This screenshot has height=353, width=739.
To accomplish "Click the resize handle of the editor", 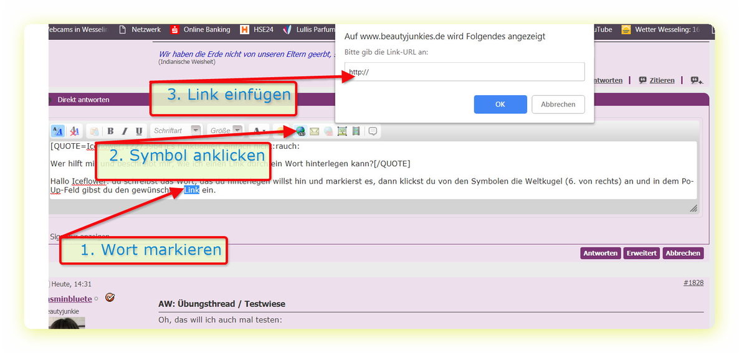I will 693,209.
